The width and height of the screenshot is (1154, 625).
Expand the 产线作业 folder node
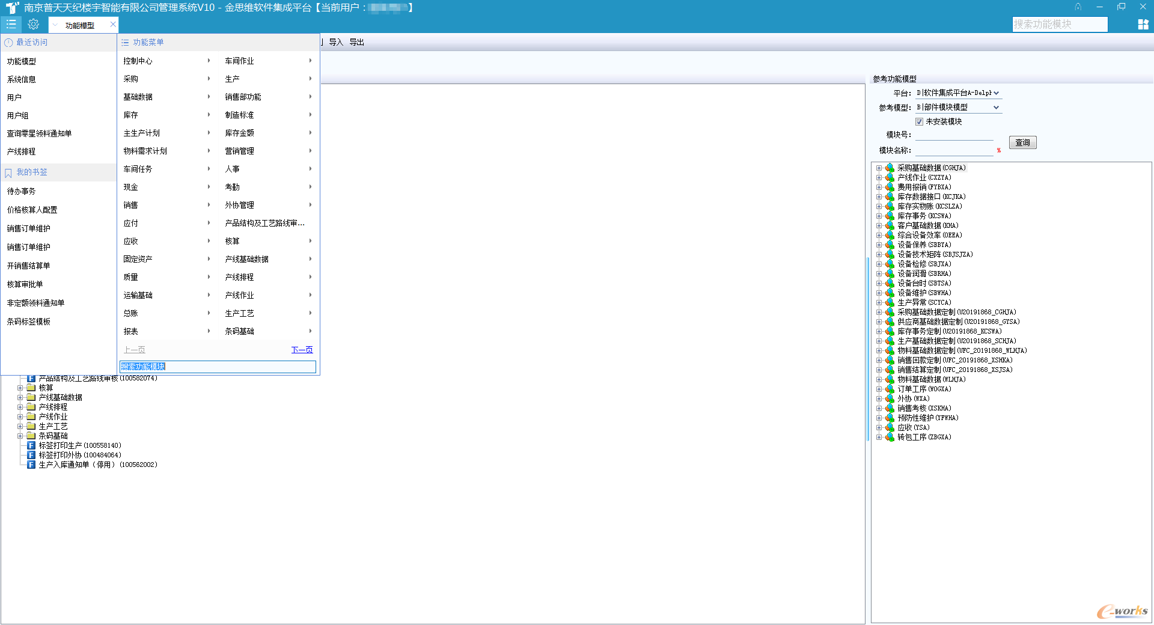tap(20, 416)
